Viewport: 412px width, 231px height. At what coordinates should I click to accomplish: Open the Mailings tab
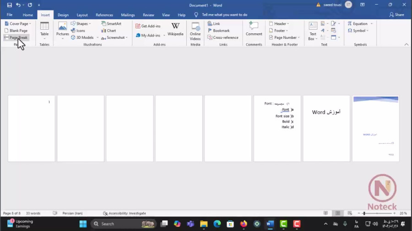[x=128, y=15]
